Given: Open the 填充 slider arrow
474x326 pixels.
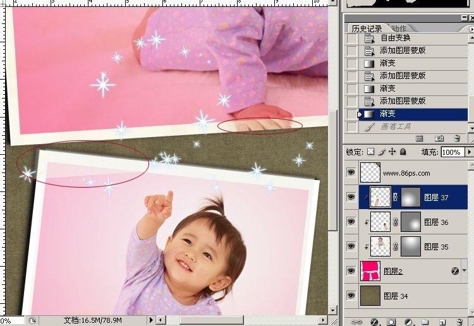Looking at the screenshot, I should click(470, 152).
